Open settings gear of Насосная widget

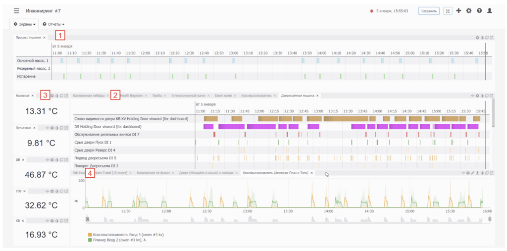click(52, 96)
